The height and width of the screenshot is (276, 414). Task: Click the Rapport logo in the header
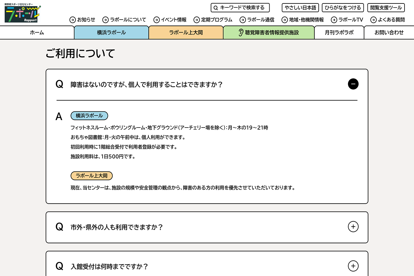click(22, 13)
